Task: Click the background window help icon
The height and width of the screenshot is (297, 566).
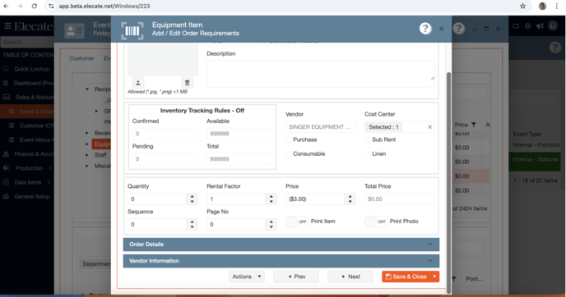Action: (x=458, y=29)
